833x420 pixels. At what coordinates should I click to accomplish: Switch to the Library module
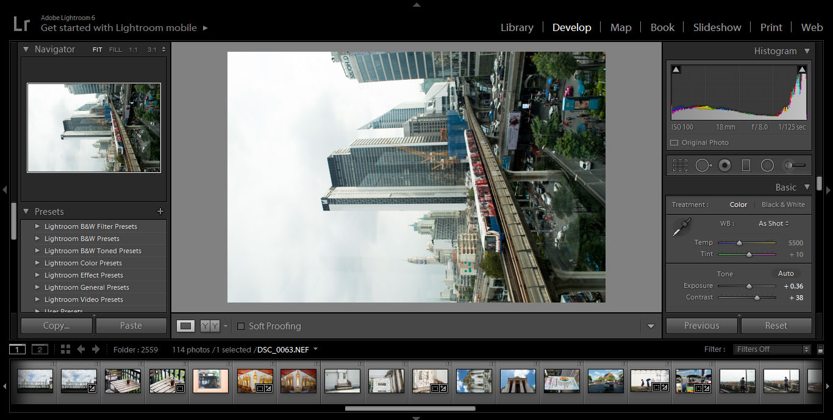pyautogui.click(x=517, y=27)
